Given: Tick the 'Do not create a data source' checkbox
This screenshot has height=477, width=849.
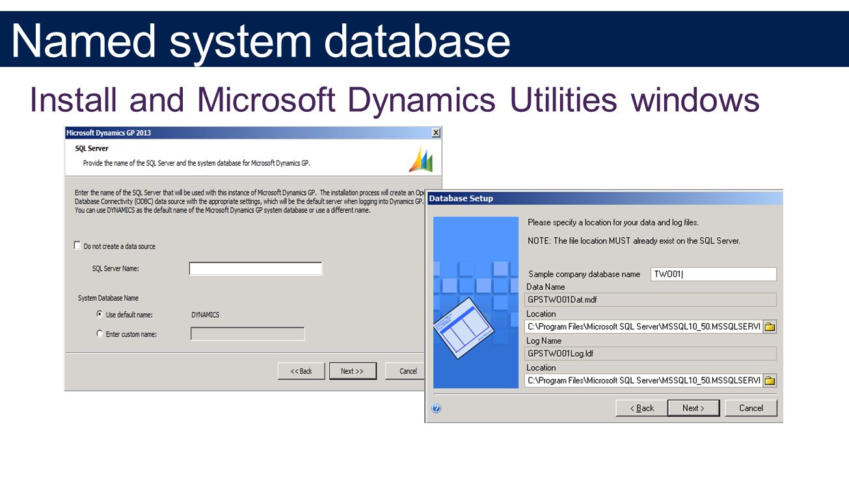Looking at the screenshot, I should 78,246.
